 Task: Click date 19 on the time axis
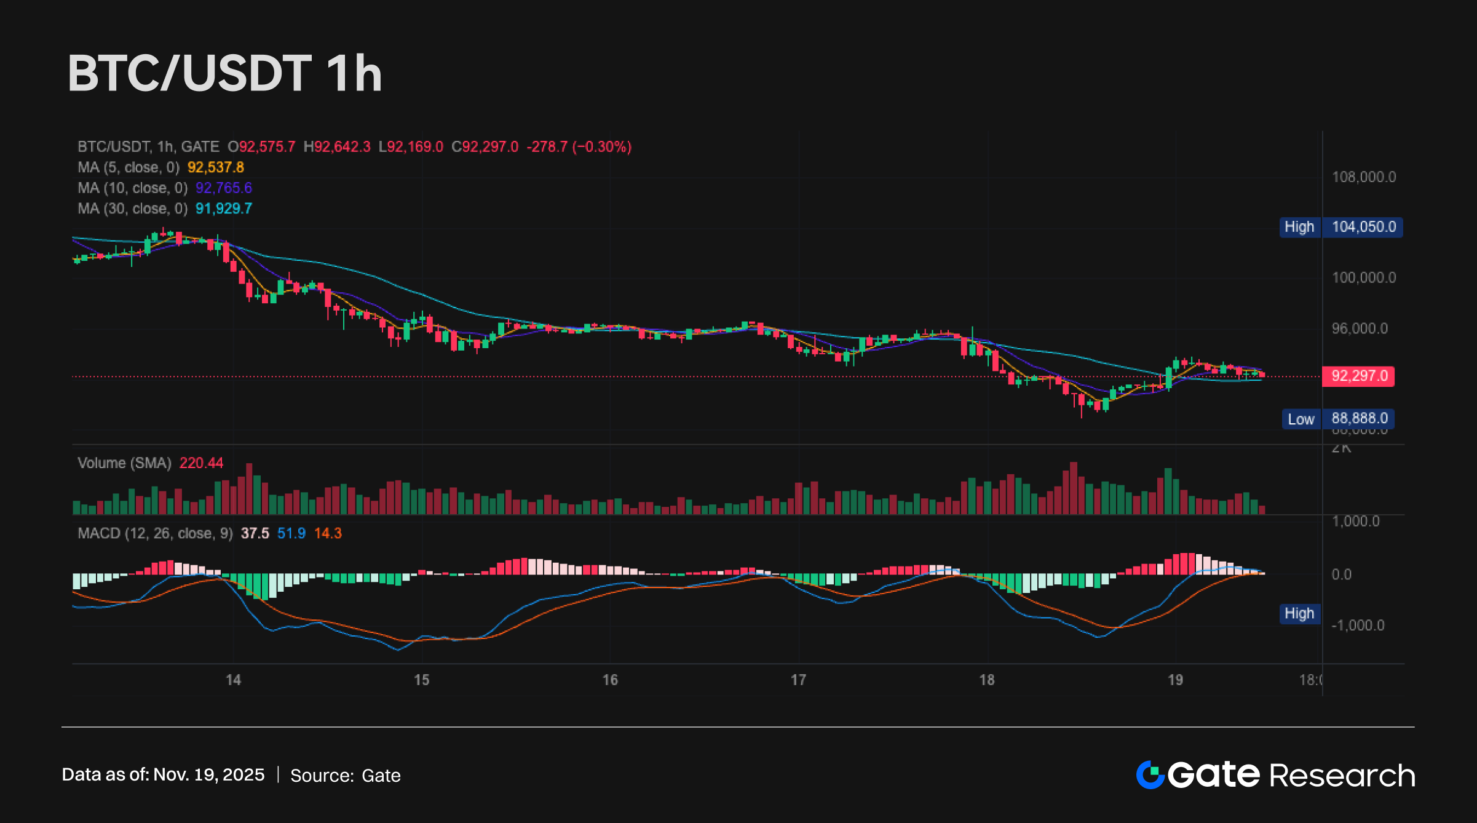point(1175,680)
